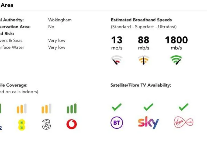
Task: Select the Wokingham local authority text
Action: tap(60, 20)
